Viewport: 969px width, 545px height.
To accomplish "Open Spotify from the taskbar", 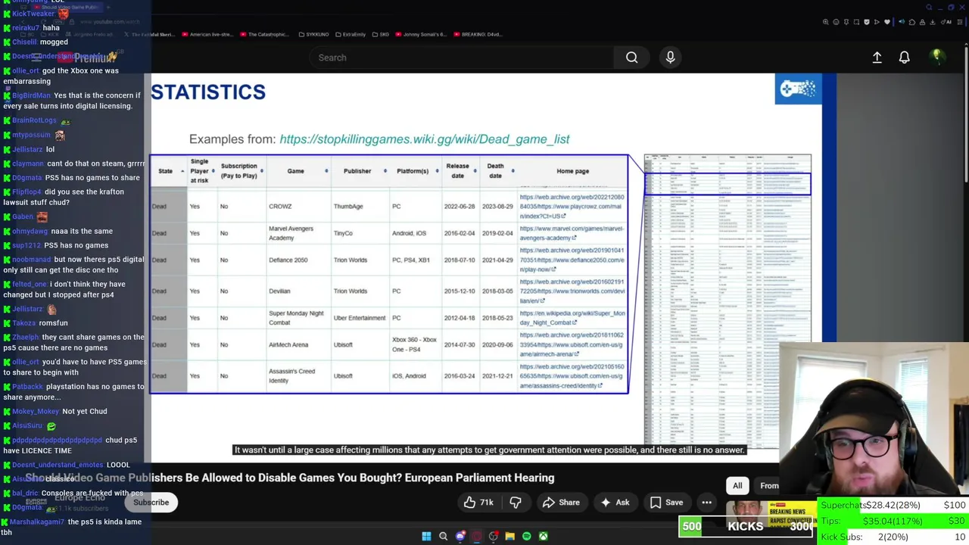I will click(526, 536).
